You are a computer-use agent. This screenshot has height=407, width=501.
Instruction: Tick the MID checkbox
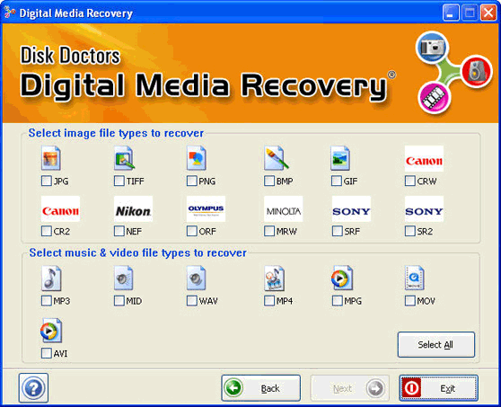(119, 301)
